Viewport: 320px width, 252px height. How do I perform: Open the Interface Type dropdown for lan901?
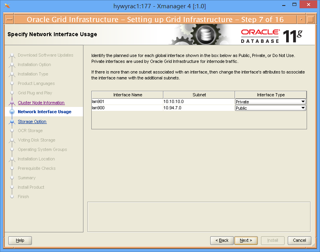pos(270,101)
